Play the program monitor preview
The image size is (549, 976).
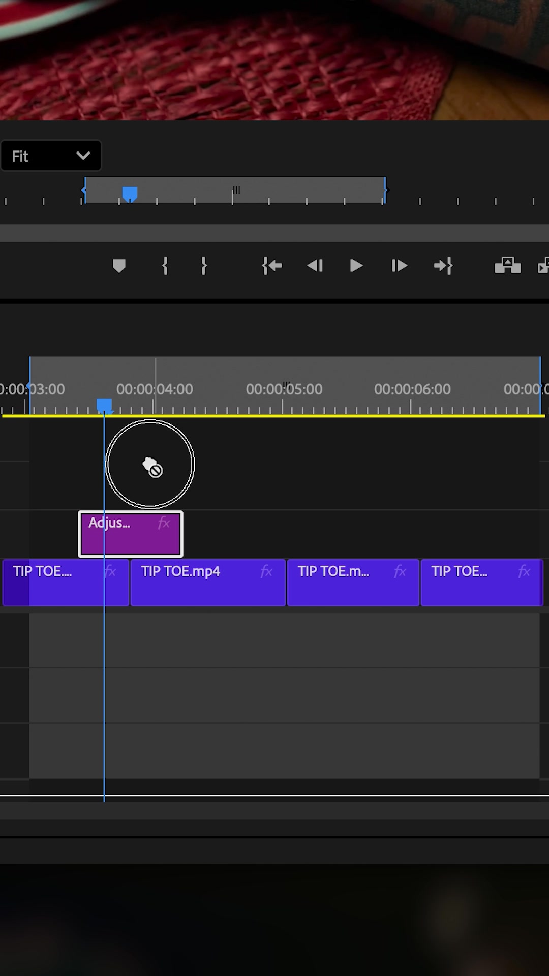click(x=356, y=266)
